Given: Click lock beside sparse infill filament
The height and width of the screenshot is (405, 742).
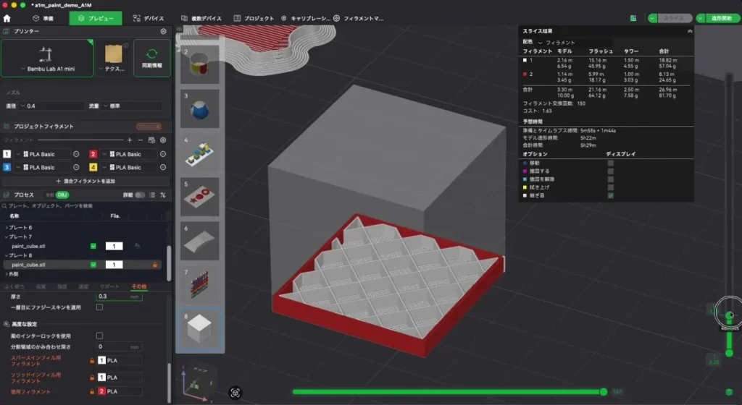Looking at the screenshot, I should 92,361.
